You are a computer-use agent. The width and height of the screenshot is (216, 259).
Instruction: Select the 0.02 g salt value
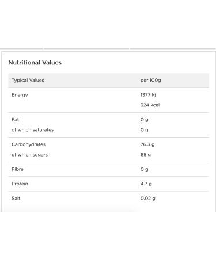click(148, 198)
